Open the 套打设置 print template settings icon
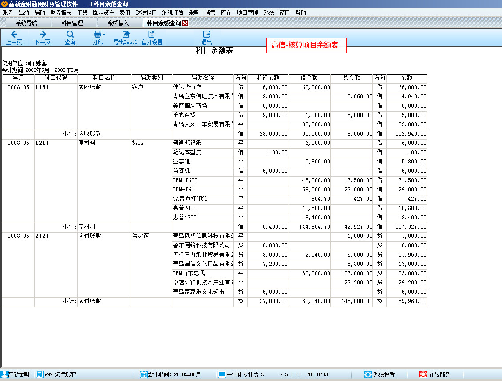Image resolution: width=502 pixels, height=381 pixels. coord(152,35)
